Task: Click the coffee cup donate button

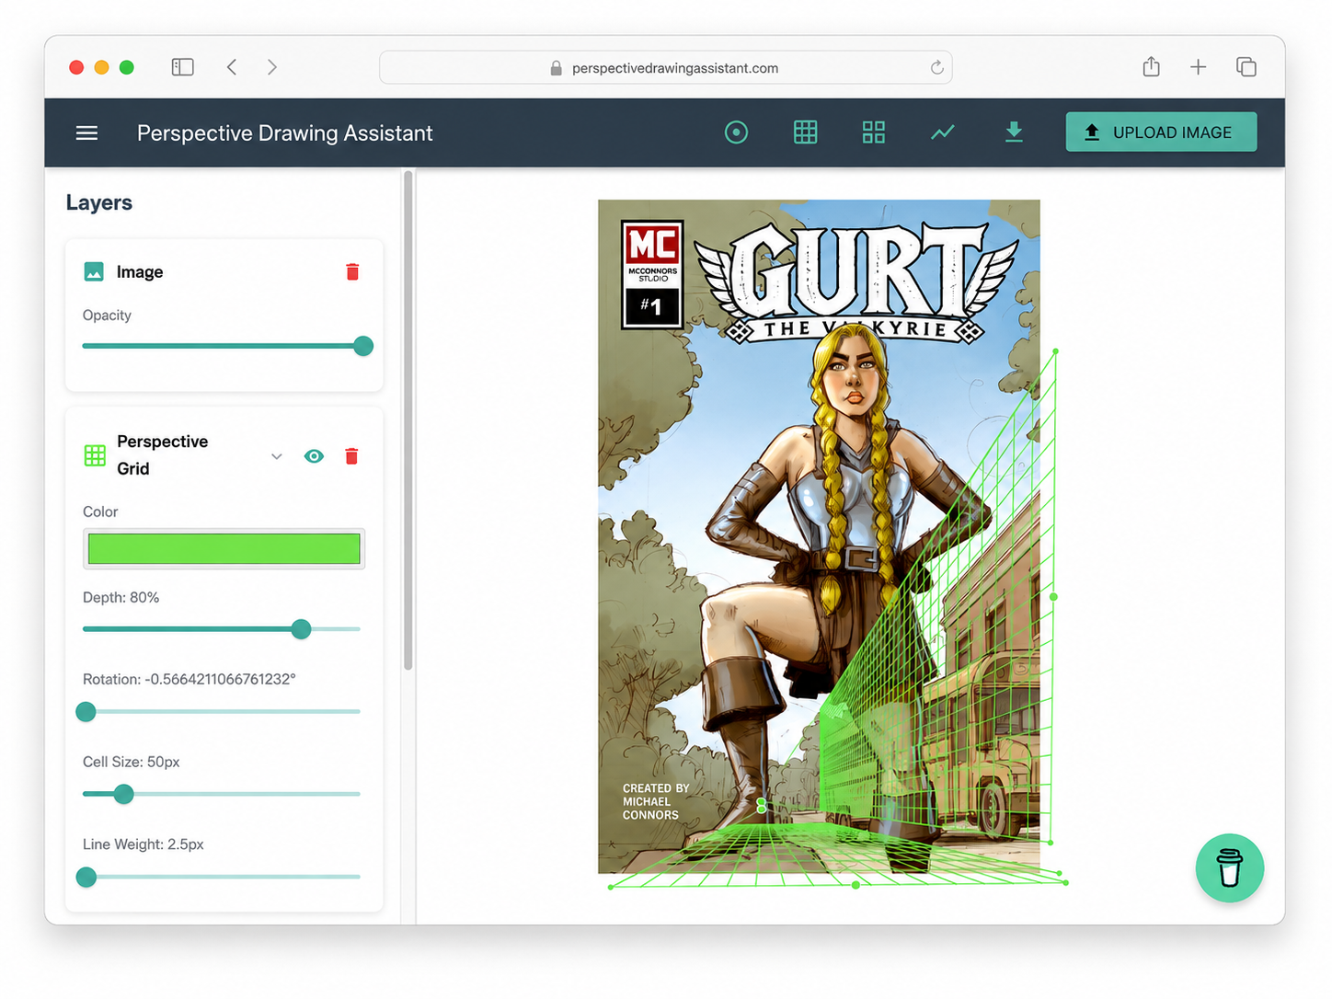Action: point(1229,867)
